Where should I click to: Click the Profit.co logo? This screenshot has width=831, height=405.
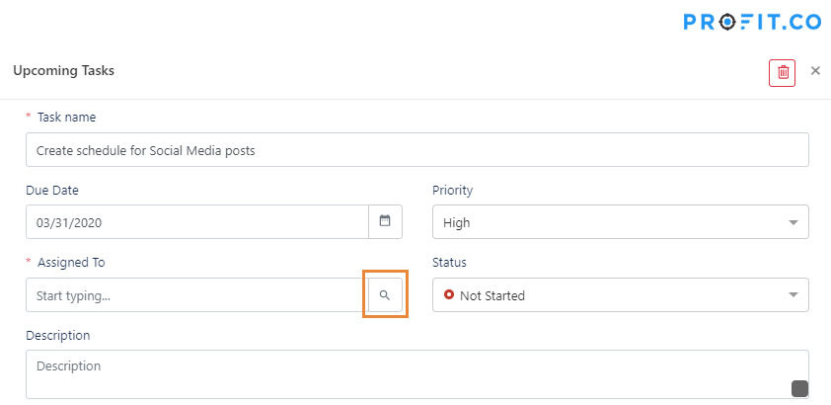click(752, 22)
